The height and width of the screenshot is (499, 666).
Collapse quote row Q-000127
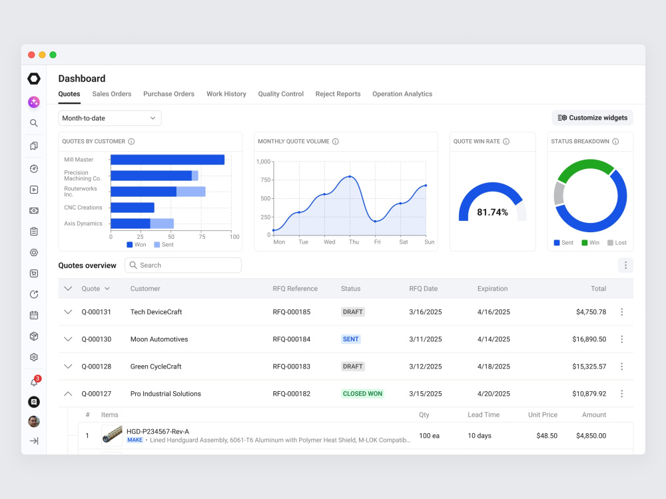coord(68,394)
